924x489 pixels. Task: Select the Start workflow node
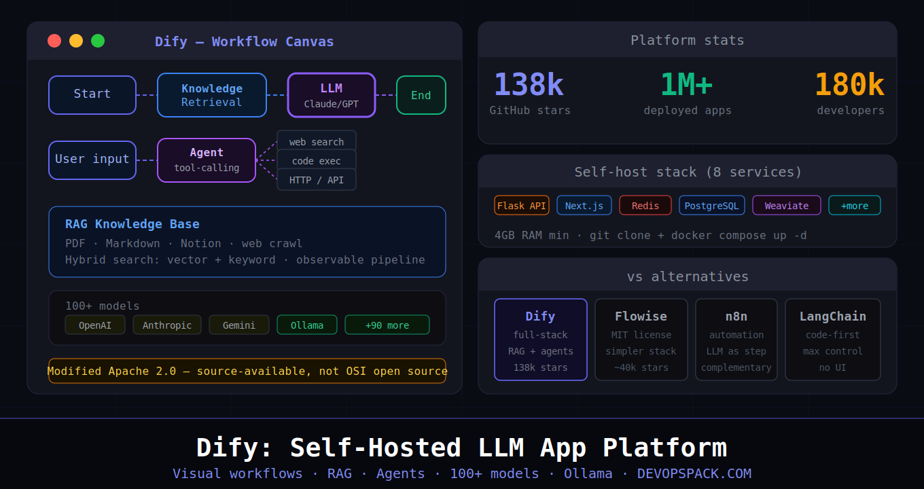pos(92,95)
